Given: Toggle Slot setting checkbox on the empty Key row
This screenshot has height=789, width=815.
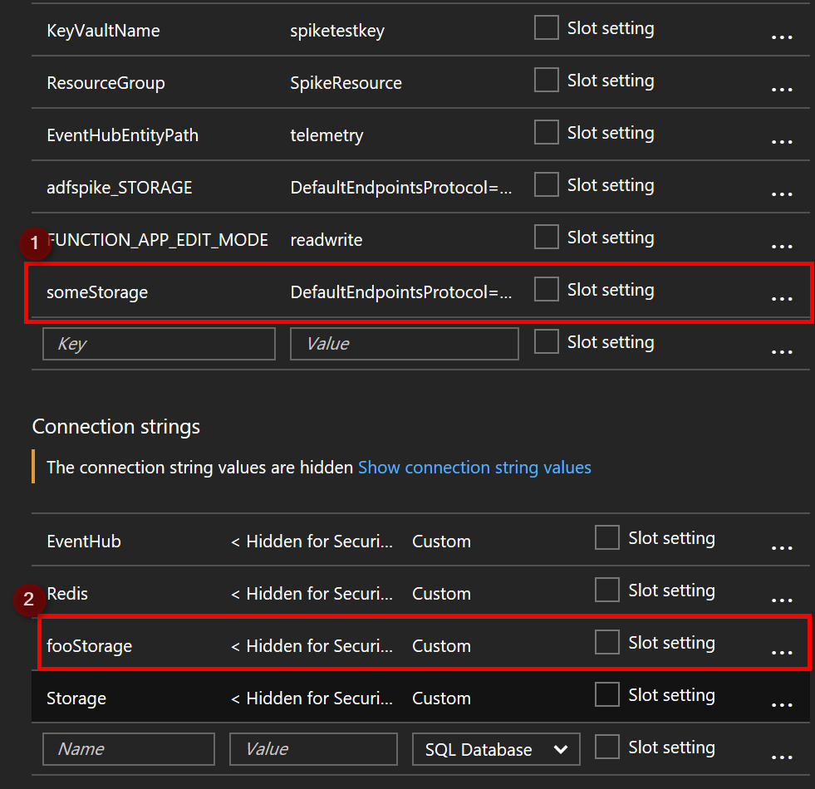Looking at the screenshot, I should pyautogui.click(x=547, y=341).
